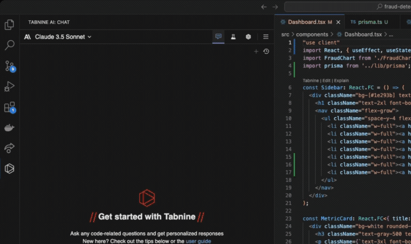Switch to the Dashboard.tsx tab

307,22
